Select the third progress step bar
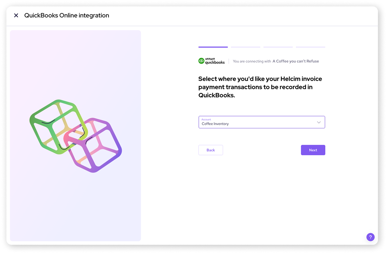Image resolution: width=387 pixels, height=254 pixels. 278,47
